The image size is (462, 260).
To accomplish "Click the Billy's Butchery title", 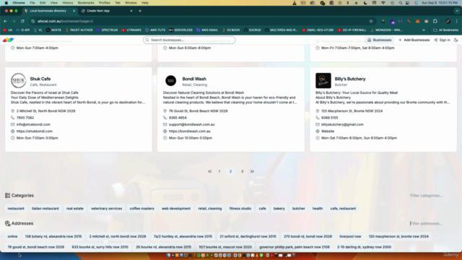I will (349, 79).
